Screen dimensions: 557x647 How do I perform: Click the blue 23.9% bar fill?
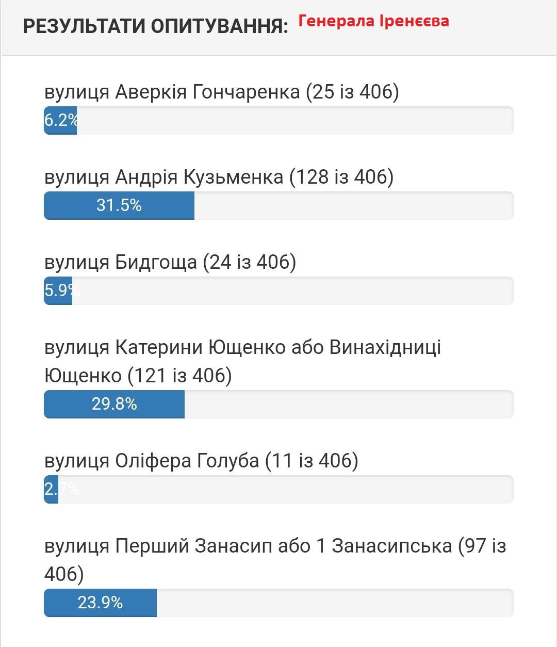(x=100, y=603)
